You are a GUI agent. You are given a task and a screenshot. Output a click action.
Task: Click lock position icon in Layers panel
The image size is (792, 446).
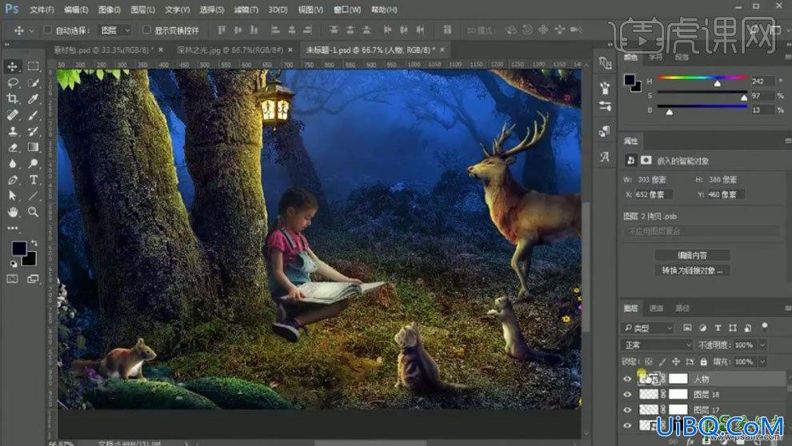tap(676, 362)
